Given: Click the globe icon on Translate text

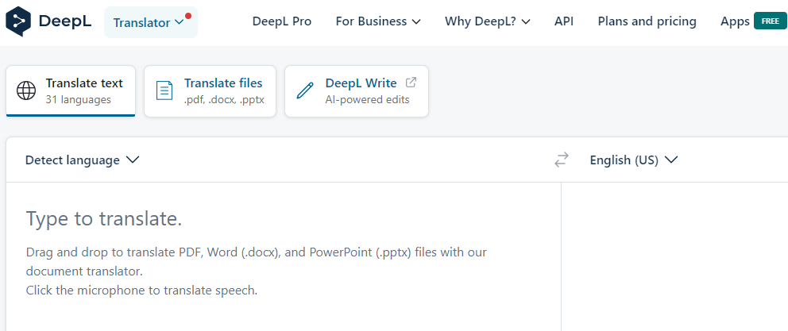Looking at the screenshot, I should [26, 90].
